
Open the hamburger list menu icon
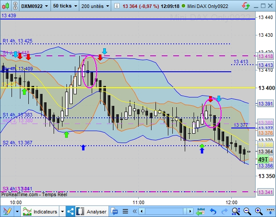tap(125, 211)
